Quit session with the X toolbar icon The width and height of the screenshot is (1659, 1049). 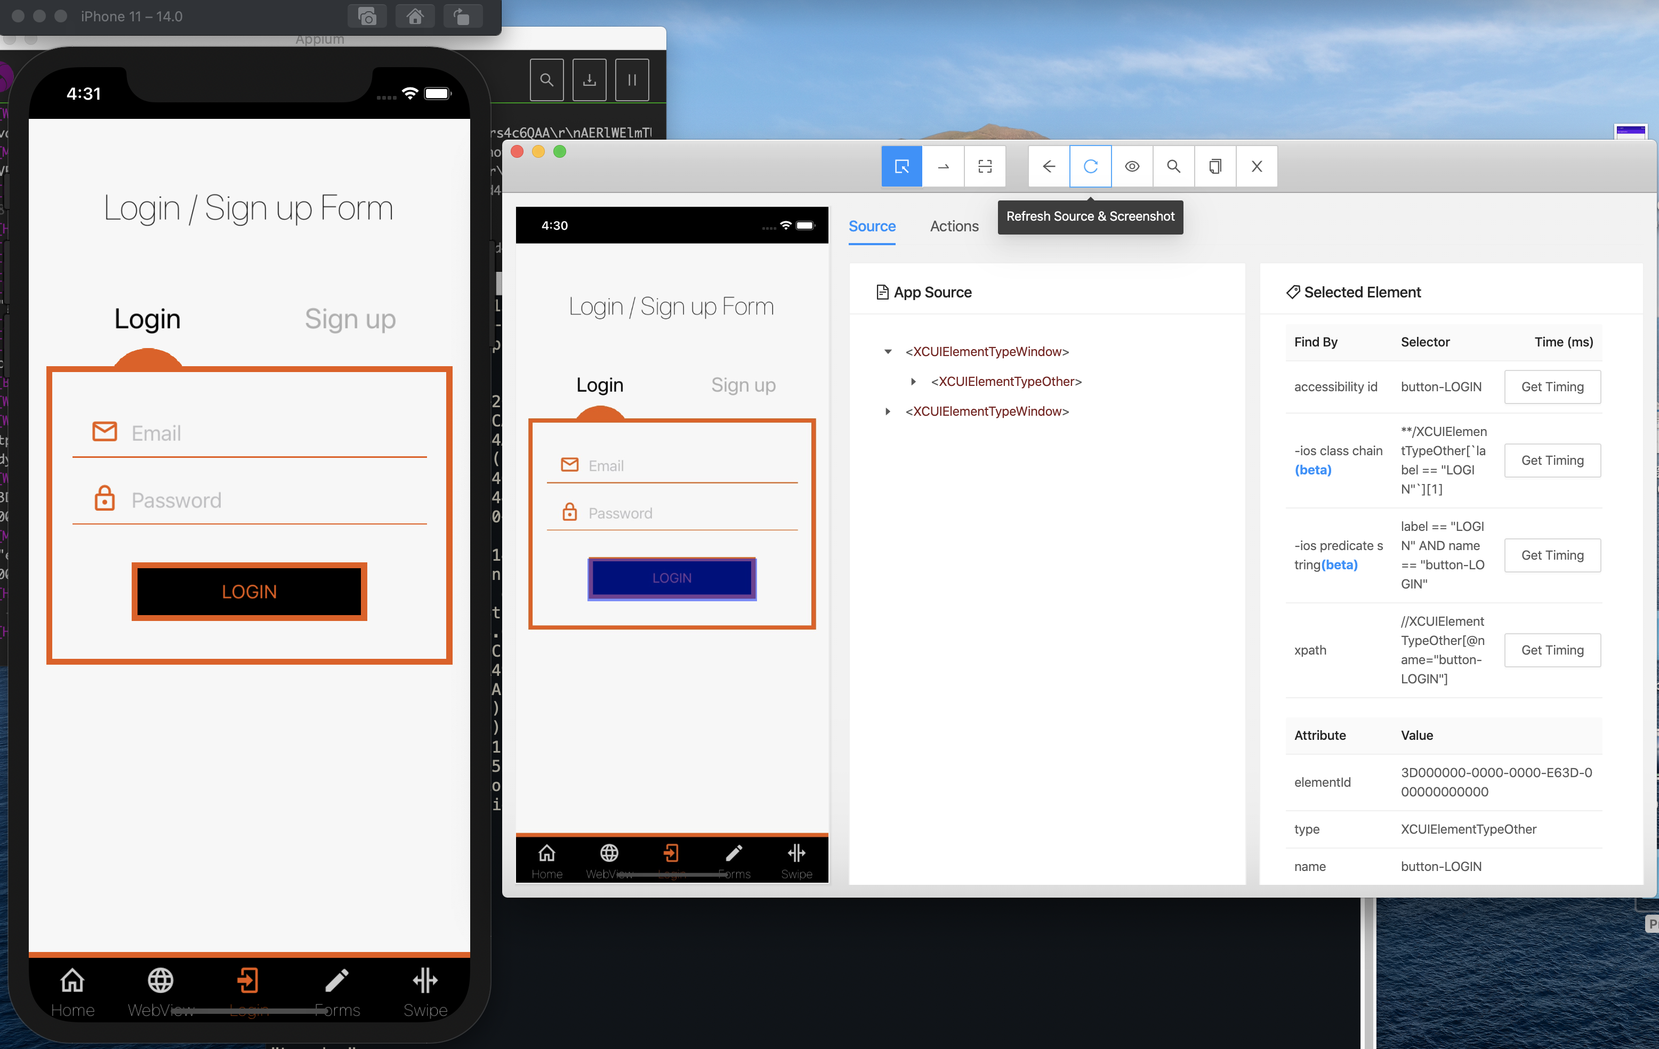1257,166
